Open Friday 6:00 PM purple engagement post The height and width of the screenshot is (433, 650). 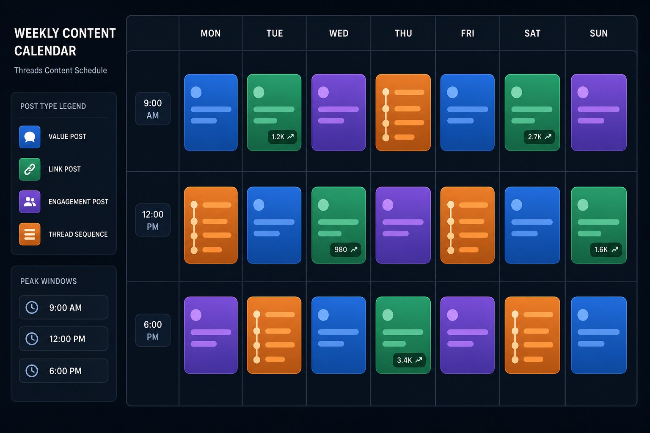(x=468, y=335)
